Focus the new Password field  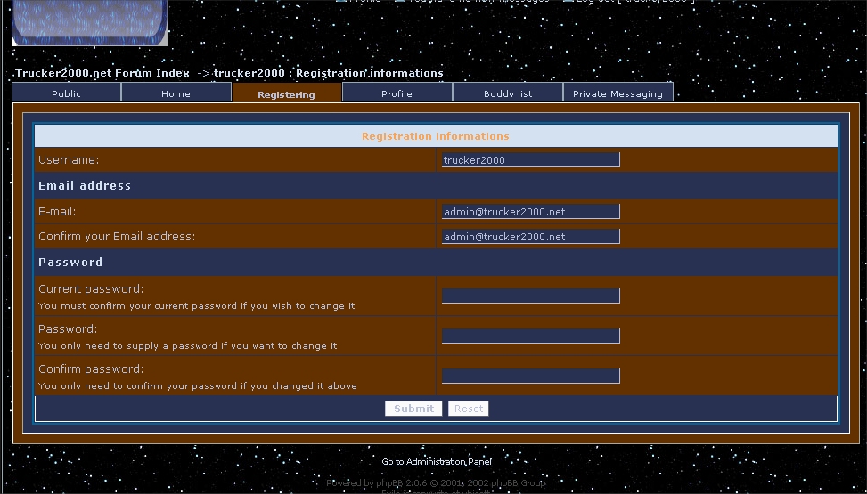(531, 336)
